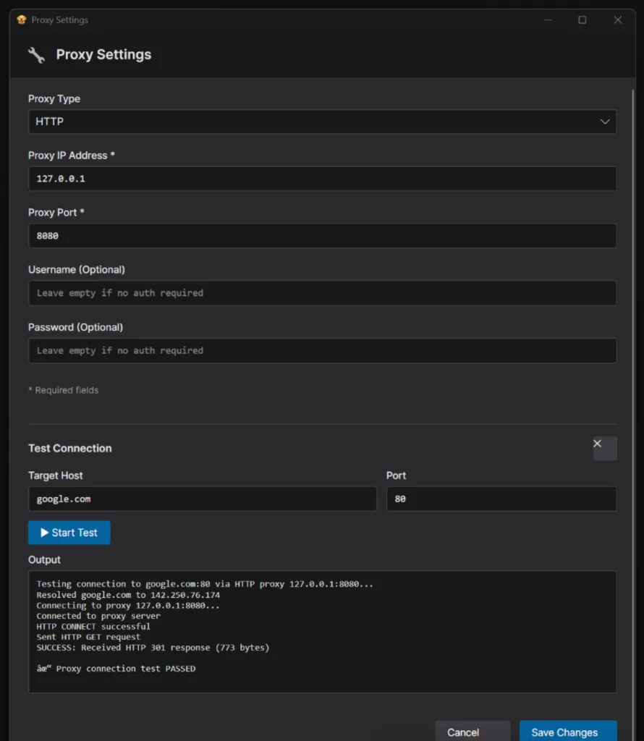Click the app icon in the title bar
The width and height of the screenshot is (644, 741).
point(21,20)
